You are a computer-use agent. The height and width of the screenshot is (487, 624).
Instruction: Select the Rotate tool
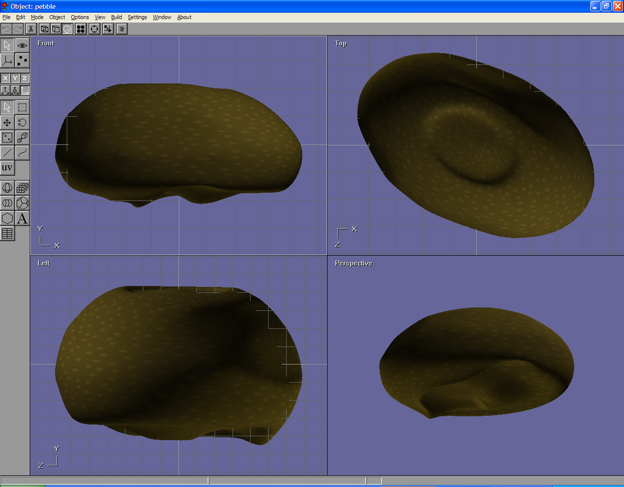point(22,122)
